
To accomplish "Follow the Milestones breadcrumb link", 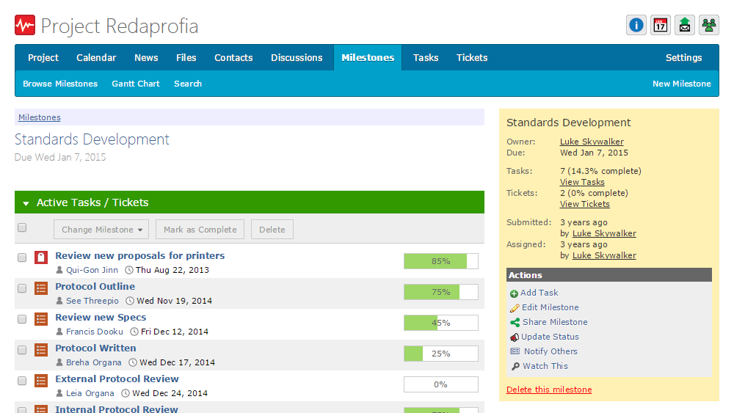I will [40, 117].
